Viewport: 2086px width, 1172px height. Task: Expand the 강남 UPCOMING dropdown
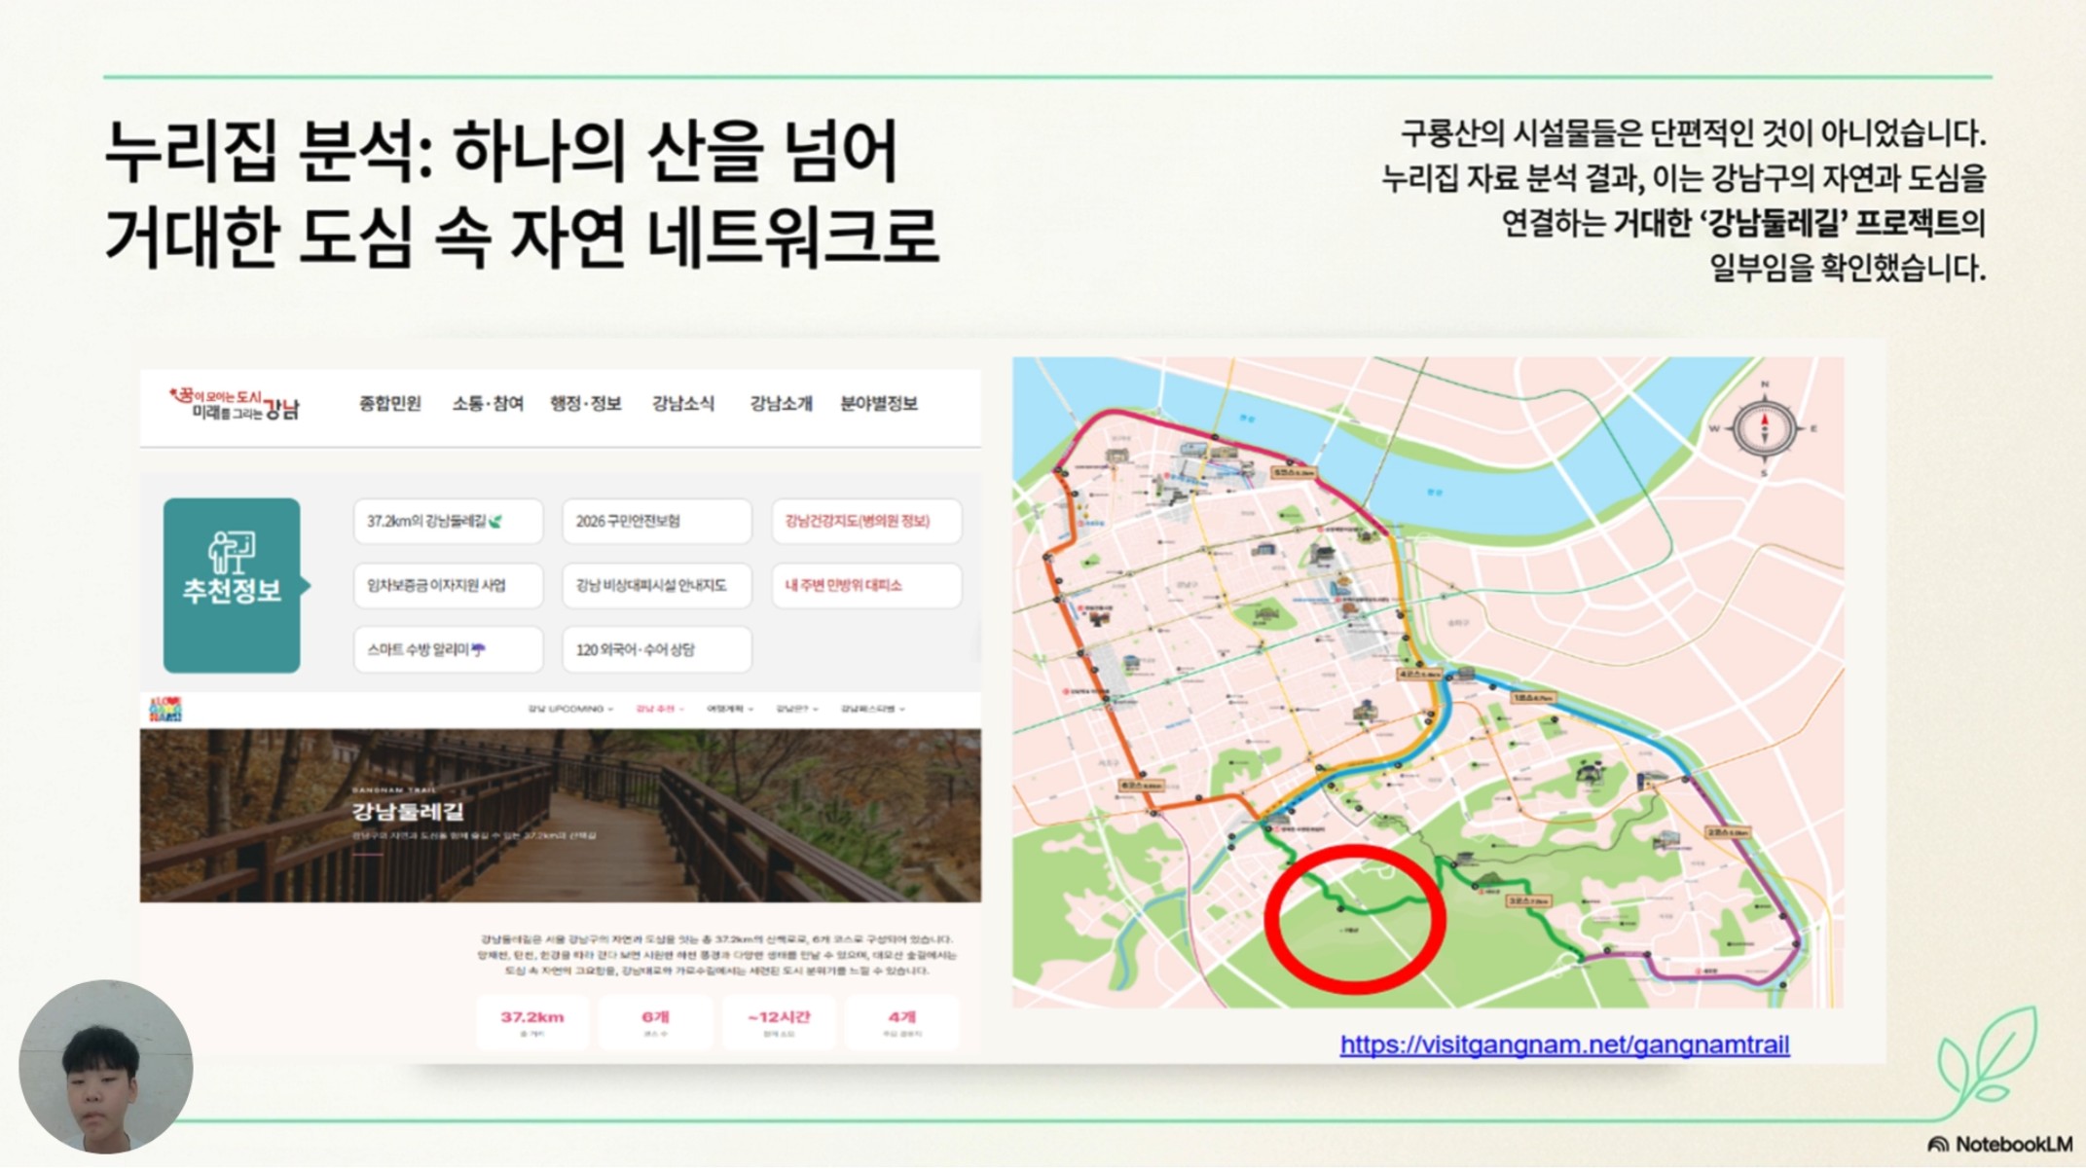coord(570,709)
